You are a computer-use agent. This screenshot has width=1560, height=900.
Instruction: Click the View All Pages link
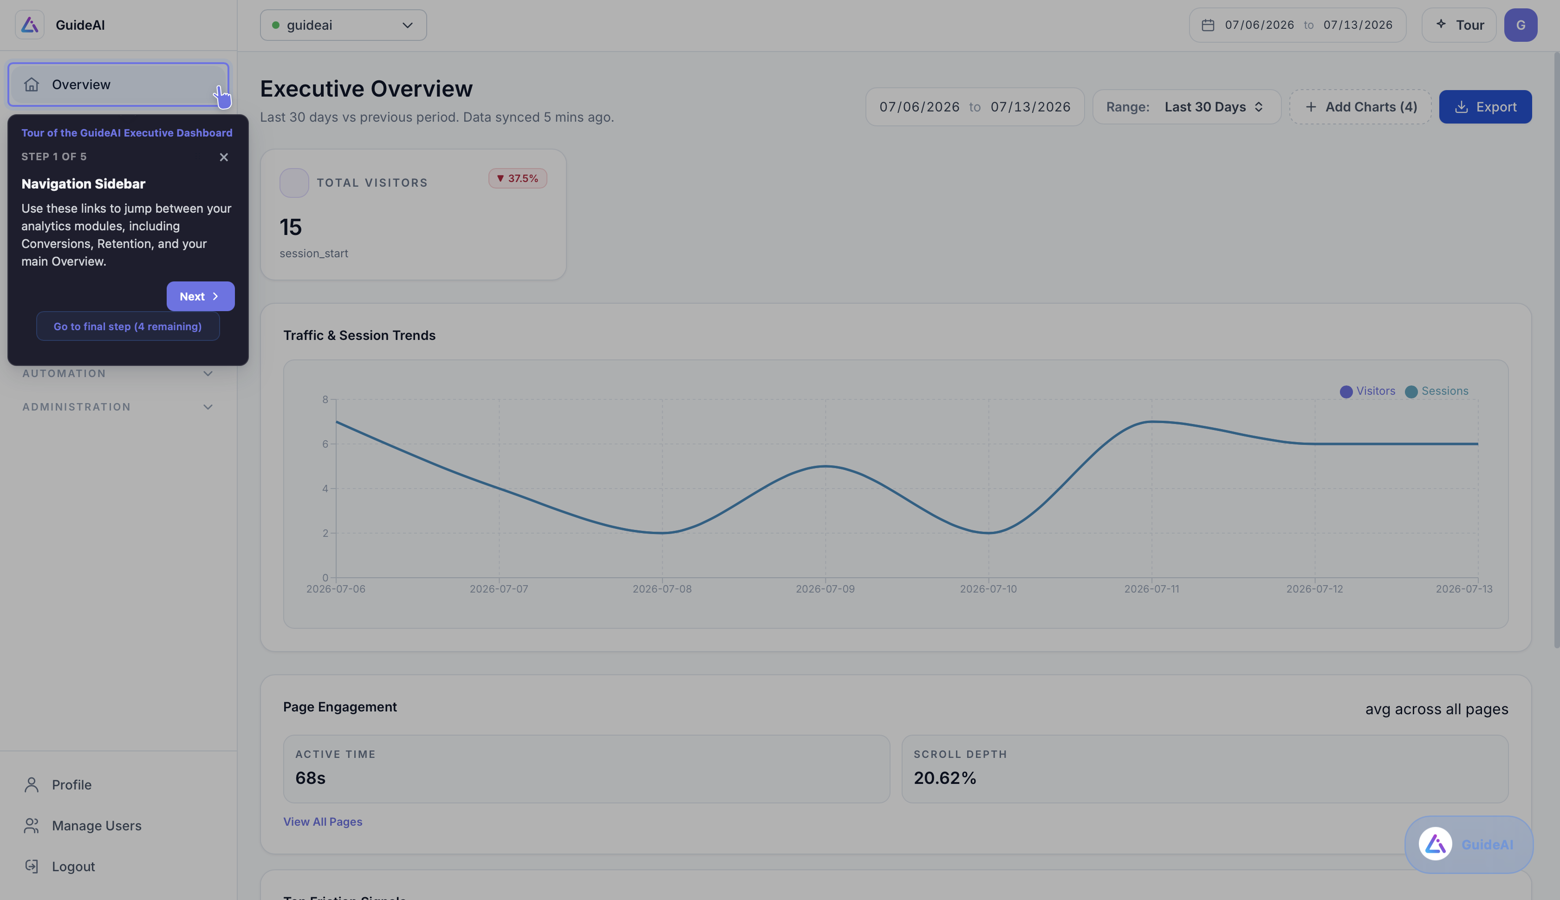pos(323,822)
